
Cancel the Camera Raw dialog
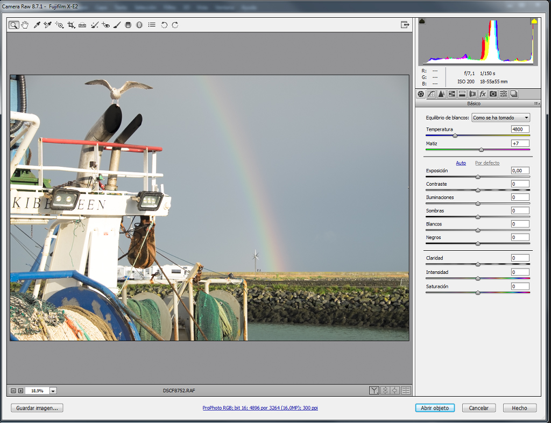(478, 408)
